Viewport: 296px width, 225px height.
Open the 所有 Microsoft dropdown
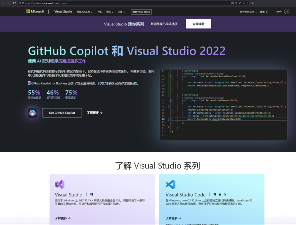(x=248, y=12)
